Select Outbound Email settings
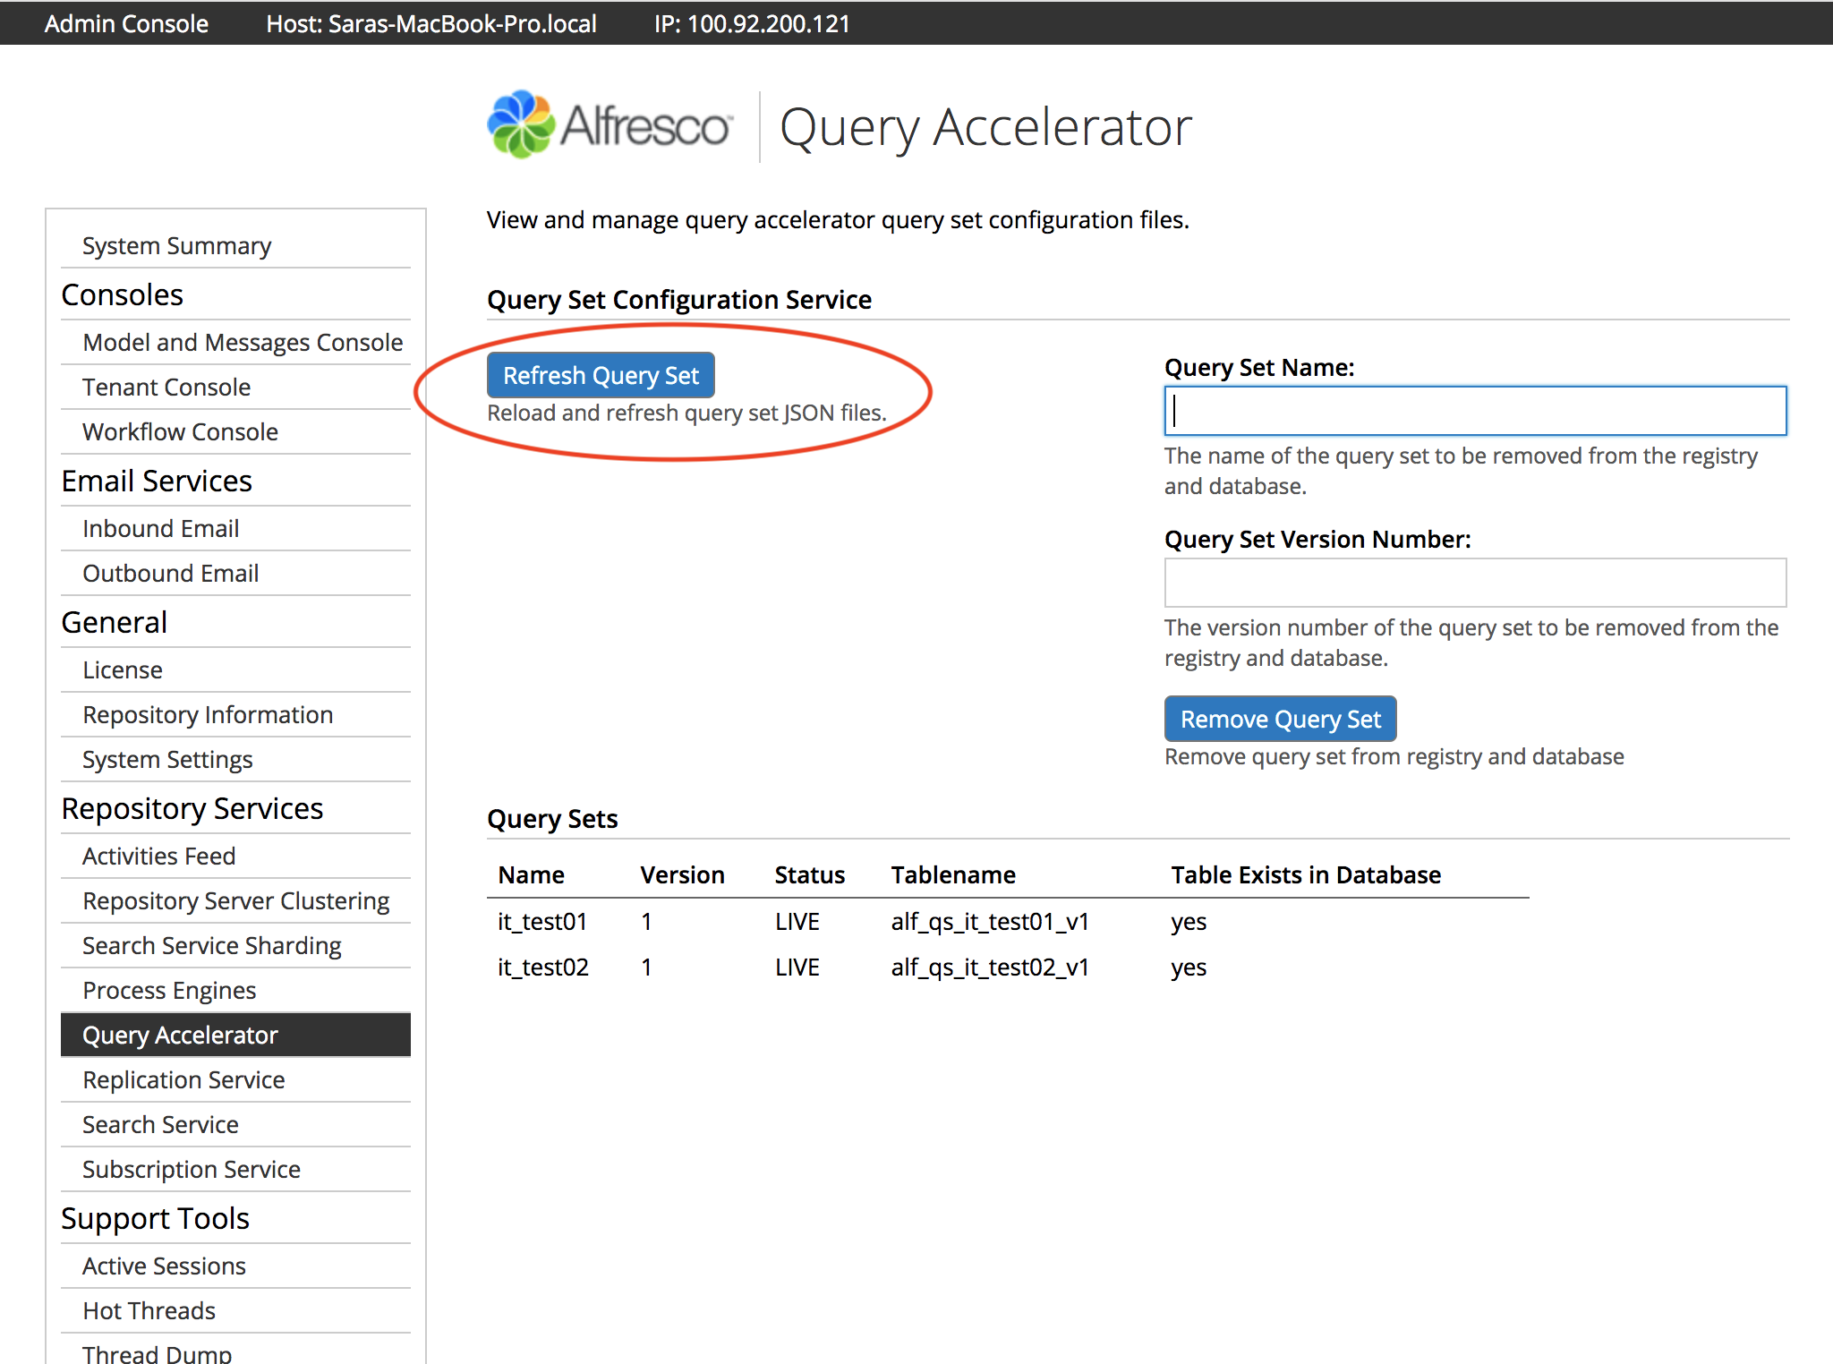Screen dimensions: 1833x1364 170,574
